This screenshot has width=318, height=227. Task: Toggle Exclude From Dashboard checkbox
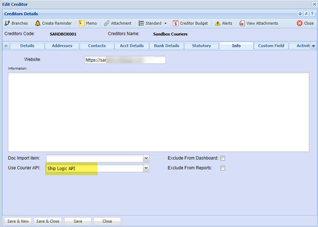coord(222,159)
